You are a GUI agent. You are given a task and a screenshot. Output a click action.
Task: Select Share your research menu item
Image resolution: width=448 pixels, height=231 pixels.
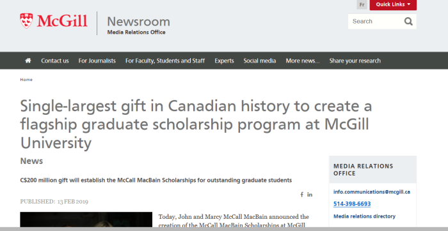355,61
